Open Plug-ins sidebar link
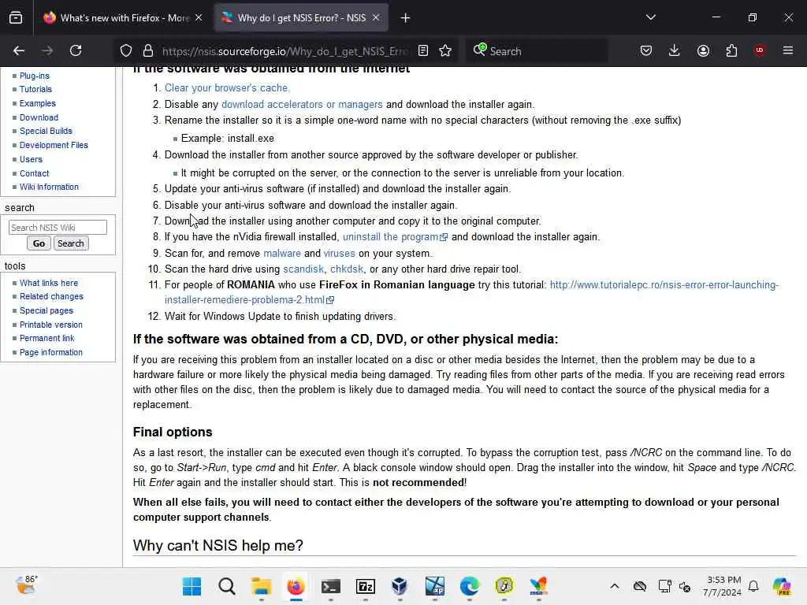 point(35,76)
